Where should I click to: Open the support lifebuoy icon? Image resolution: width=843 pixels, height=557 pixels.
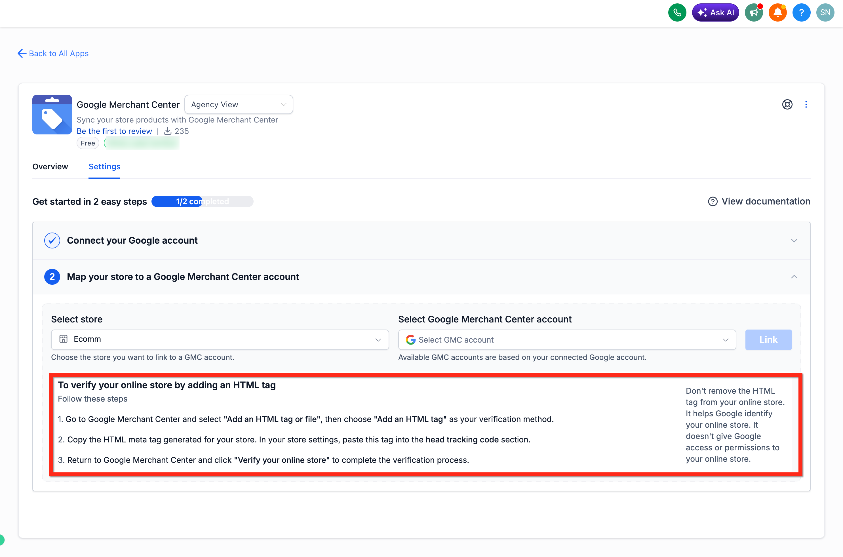point(787,104)
